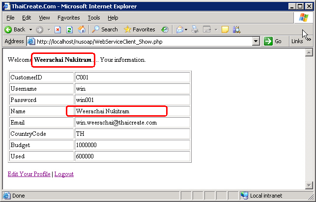The image size is (316, 202).
Task: Open the File menu
Action: [x=10, y=18]
